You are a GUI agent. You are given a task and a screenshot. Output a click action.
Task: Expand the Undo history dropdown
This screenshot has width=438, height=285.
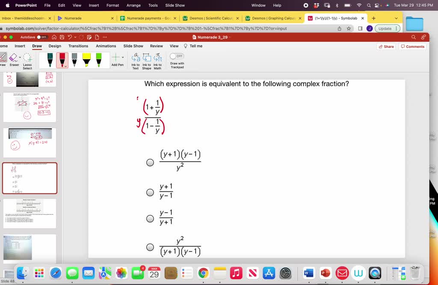coord(75,37)
